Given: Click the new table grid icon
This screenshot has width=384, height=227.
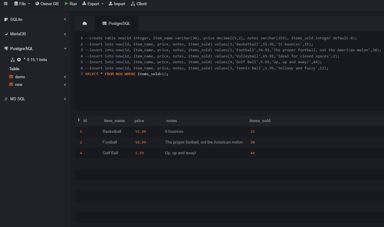Looking at the screenshot, I should pos(11,85).
